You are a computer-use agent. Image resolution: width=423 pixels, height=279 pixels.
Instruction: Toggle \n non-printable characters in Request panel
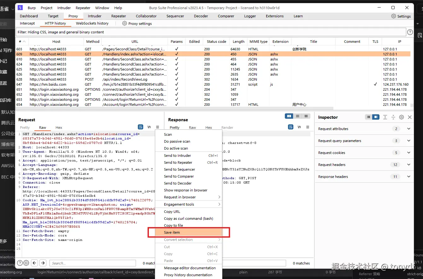tap(149, 127)
